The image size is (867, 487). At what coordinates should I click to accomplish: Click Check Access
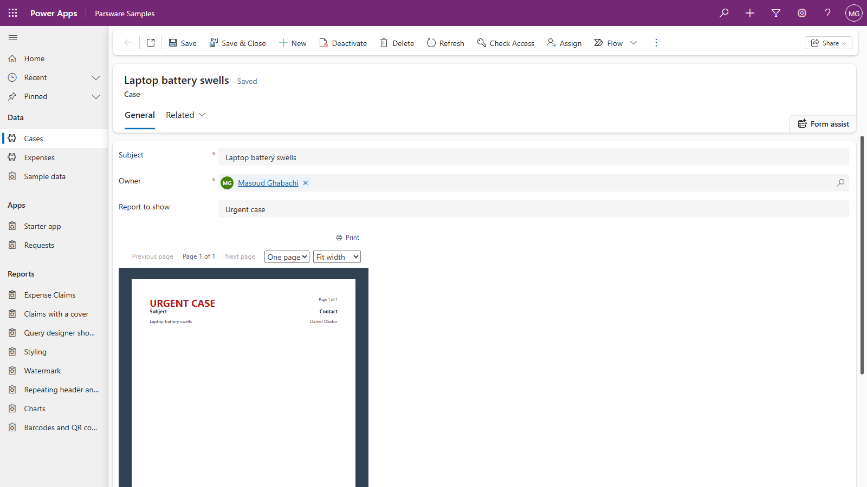(506, 43)
